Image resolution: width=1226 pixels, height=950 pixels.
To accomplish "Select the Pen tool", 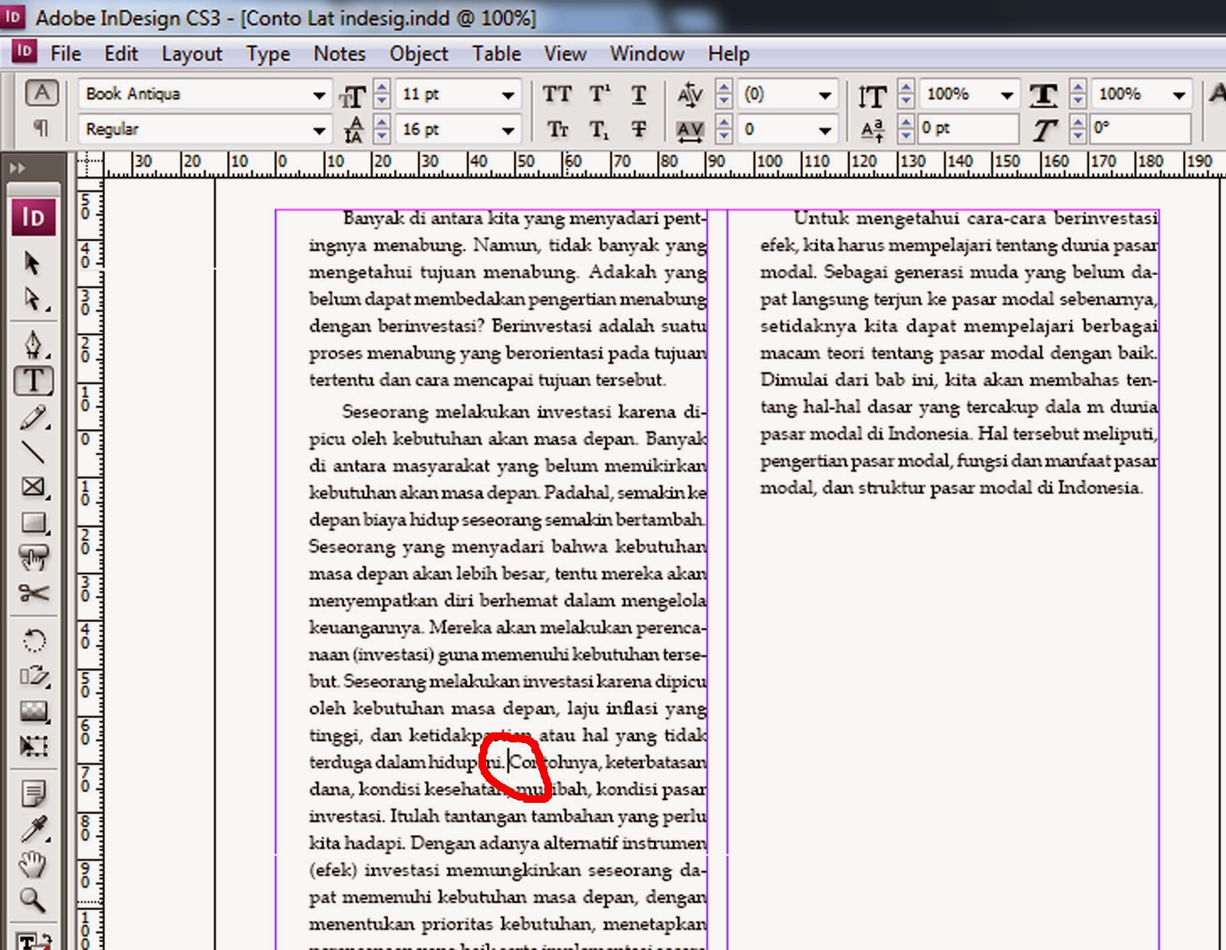I will point(32,345).
